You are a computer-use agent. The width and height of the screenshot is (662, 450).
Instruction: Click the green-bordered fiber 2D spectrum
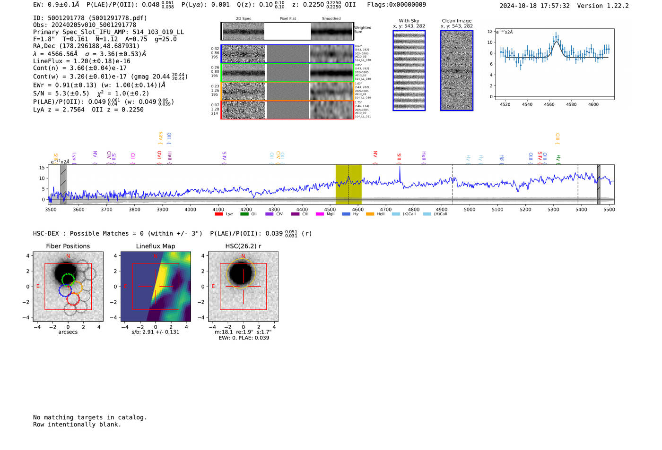(244, 73)
